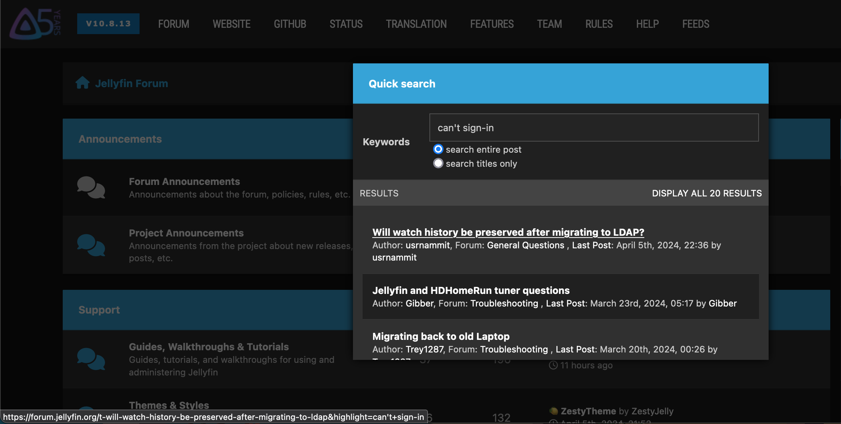
Task: Click the home icon beside Jellyfin Forum
Action: [x=82, y=83]
